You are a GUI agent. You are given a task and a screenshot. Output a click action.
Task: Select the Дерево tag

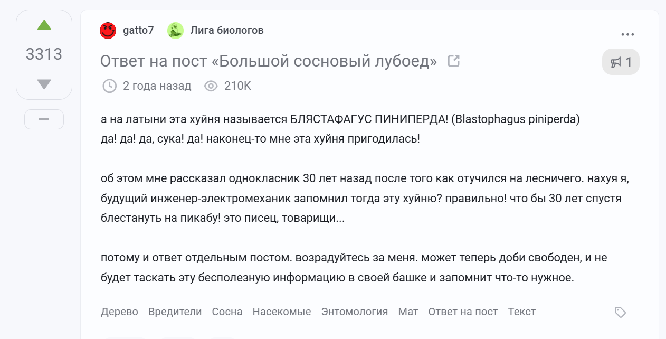point(119,312)
